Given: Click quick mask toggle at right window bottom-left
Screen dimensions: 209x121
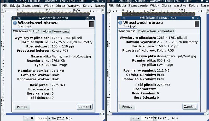Looking at the screenshot, I should coord(108,114).
